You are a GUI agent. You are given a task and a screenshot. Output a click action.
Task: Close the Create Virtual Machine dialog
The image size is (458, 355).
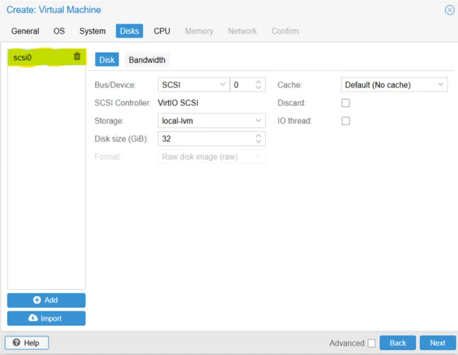pyautogui.click(x=449, y=10)
